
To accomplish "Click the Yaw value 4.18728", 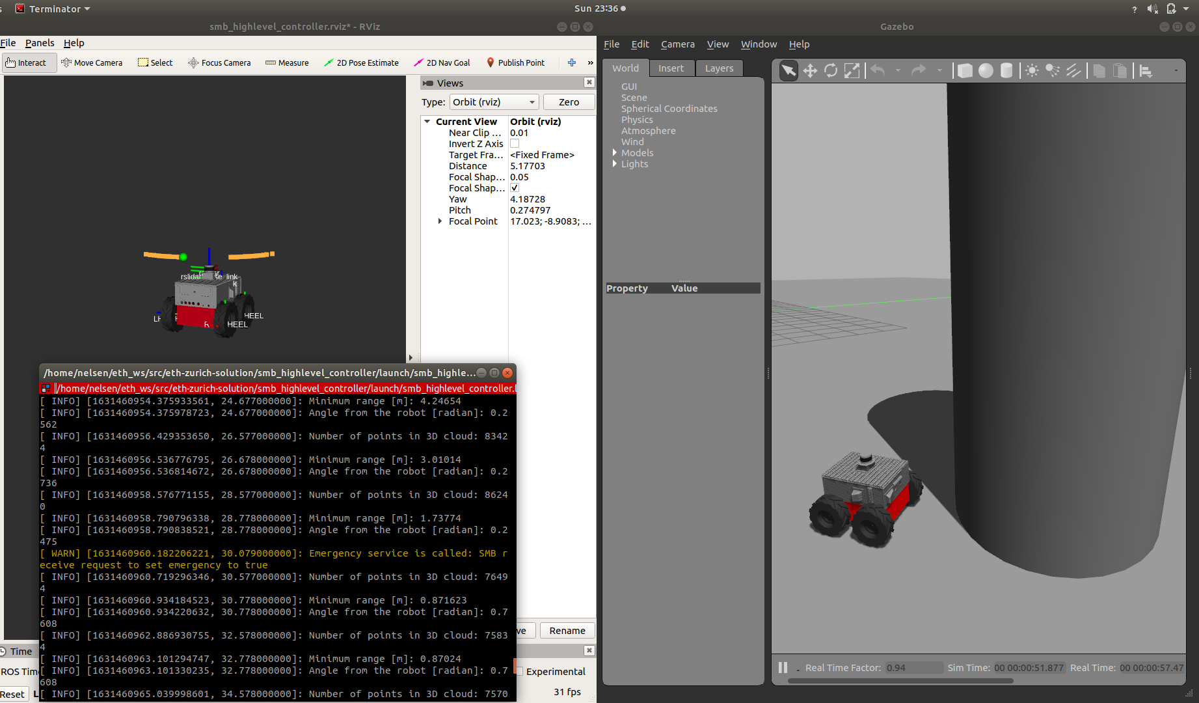I will [x=528, y=199].
